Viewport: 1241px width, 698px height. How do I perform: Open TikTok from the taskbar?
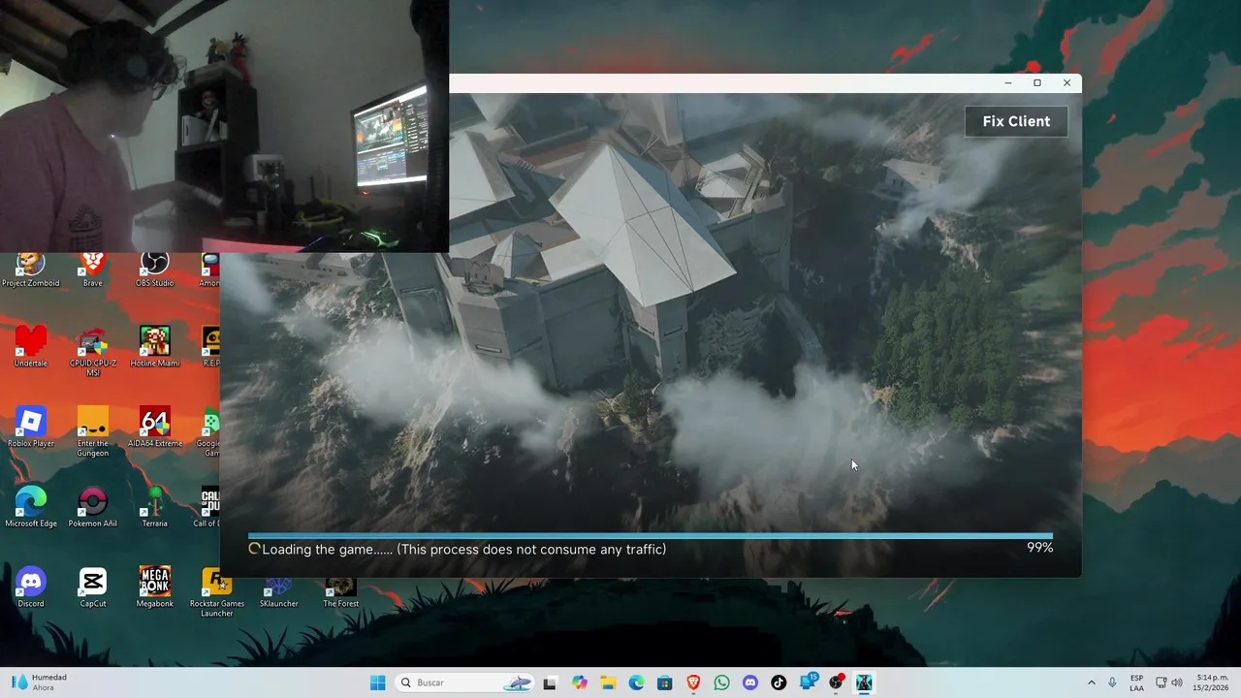pos(779,682)
